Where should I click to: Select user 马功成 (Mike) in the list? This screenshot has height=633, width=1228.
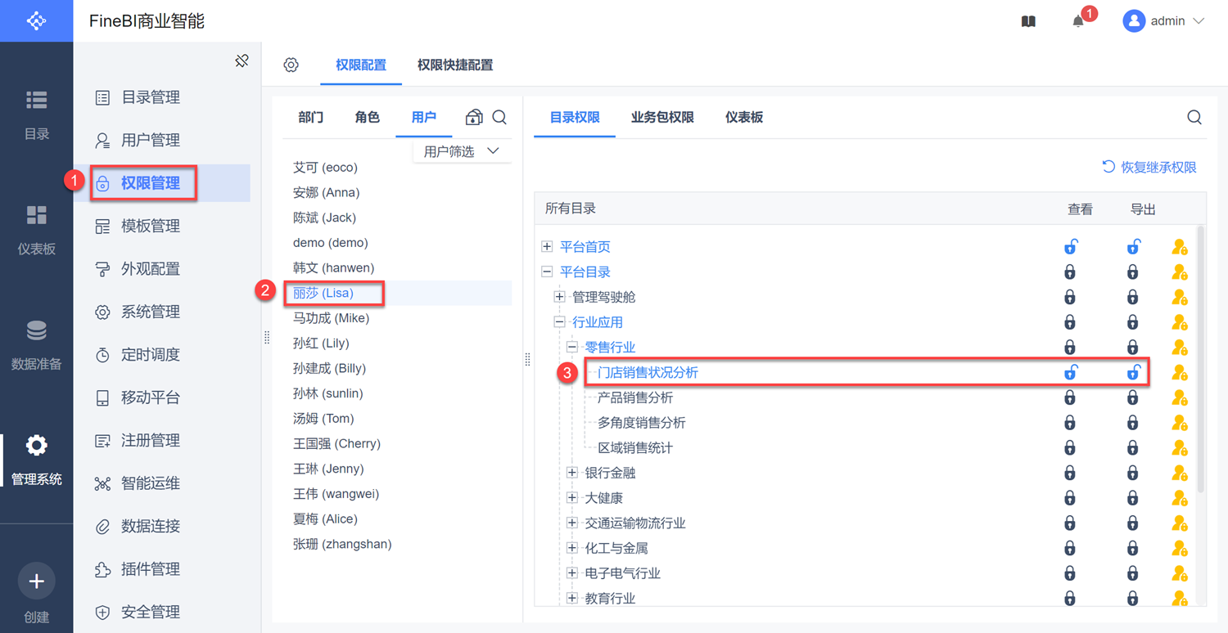pyautogui.click(x=331, y=318)
